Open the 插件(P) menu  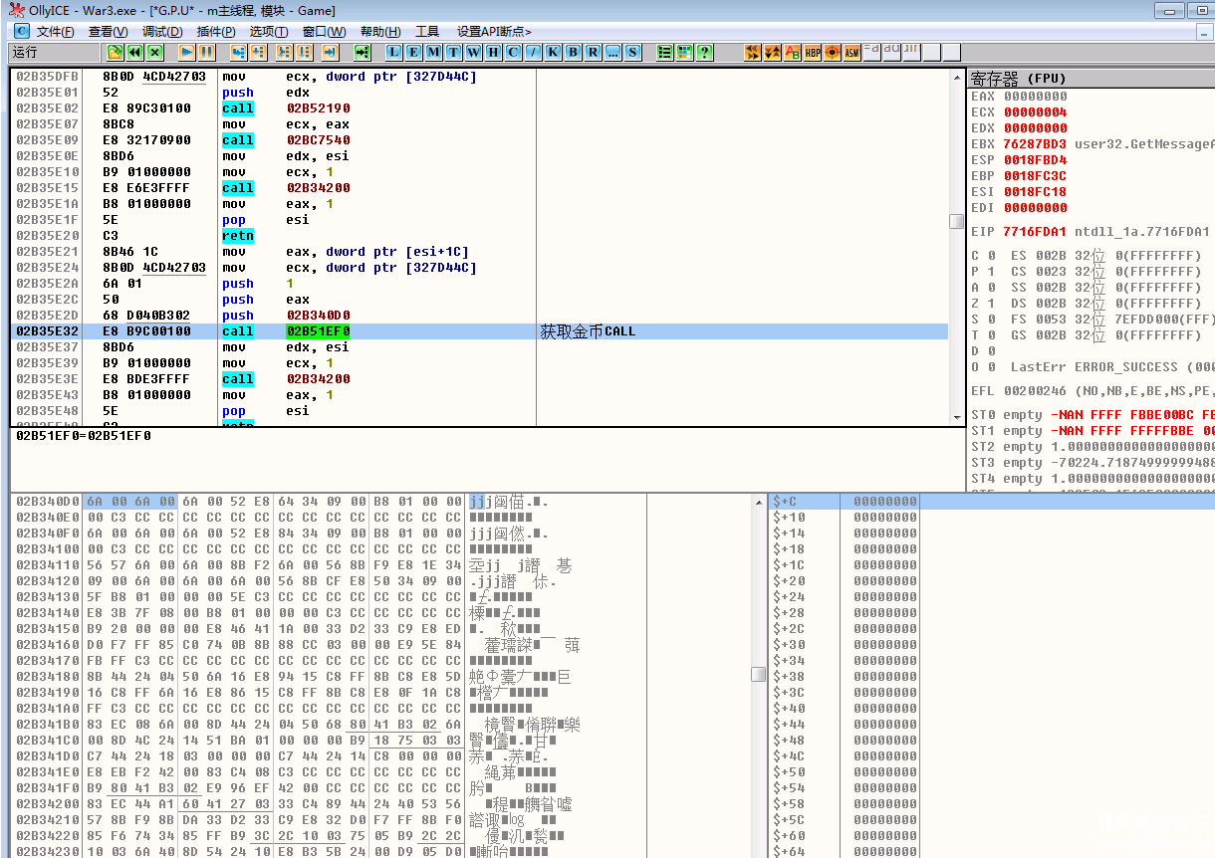216,32
